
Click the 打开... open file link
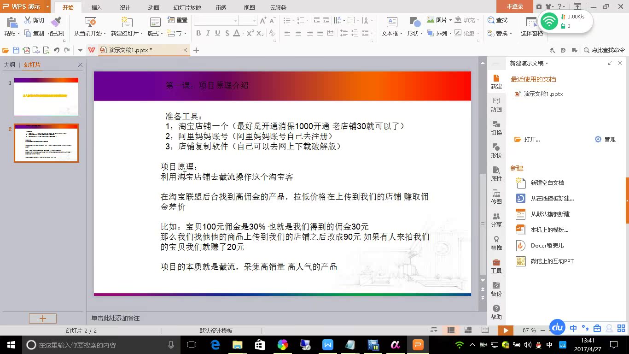point(532,139)
